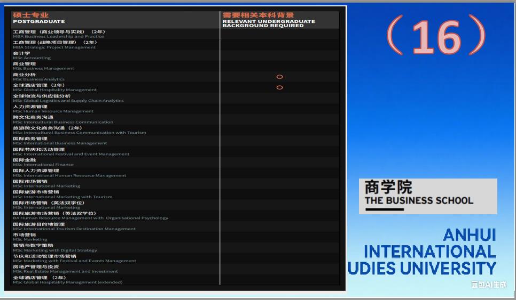This screenshot has height=300, width=516.
Task: Click MSc Marketing with Digital Strategy
Action: pos(55,248)
